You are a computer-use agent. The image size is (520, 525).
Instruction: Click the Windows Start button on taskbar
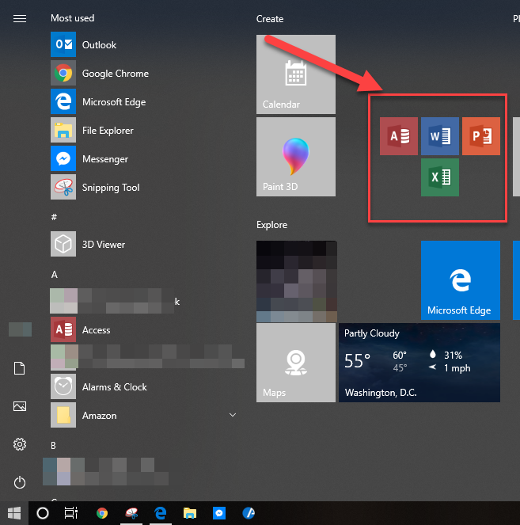point(13,513)
